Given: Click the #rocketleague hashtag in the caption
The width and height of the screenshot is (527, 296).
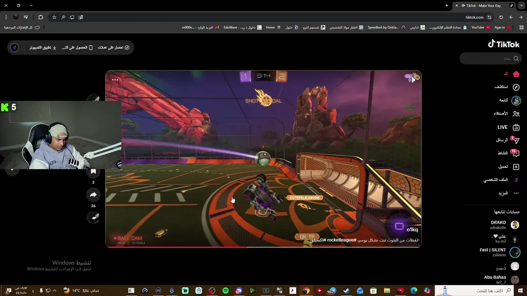Looking at the screenshot, I should [x=341, y=240].
